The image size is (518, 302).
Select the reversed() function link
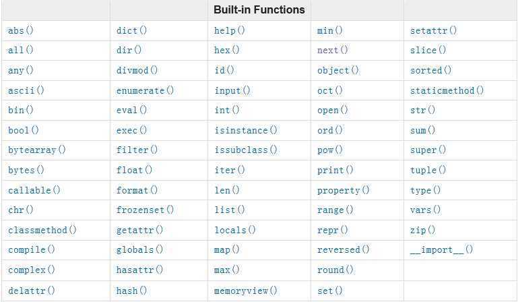coord(343,250)
